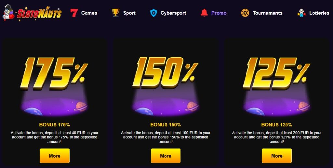Click the star figure Lotteries icon
The height and width of the screenshot is (168, 333).
click(301, 13)
